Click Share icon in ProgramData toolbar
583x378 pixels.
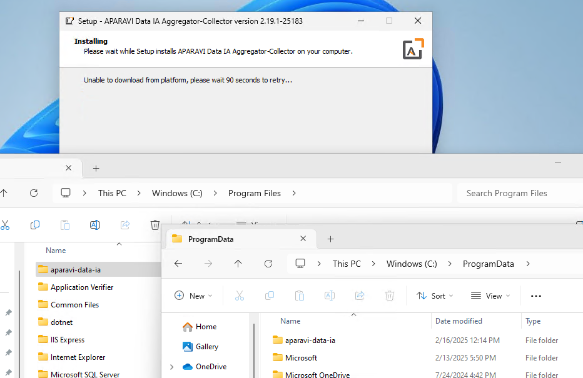(x=360, y=296)
